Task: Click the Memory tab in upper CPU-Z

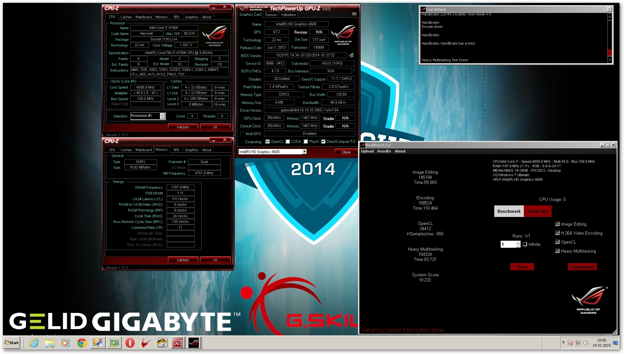Action: [162, 17]
